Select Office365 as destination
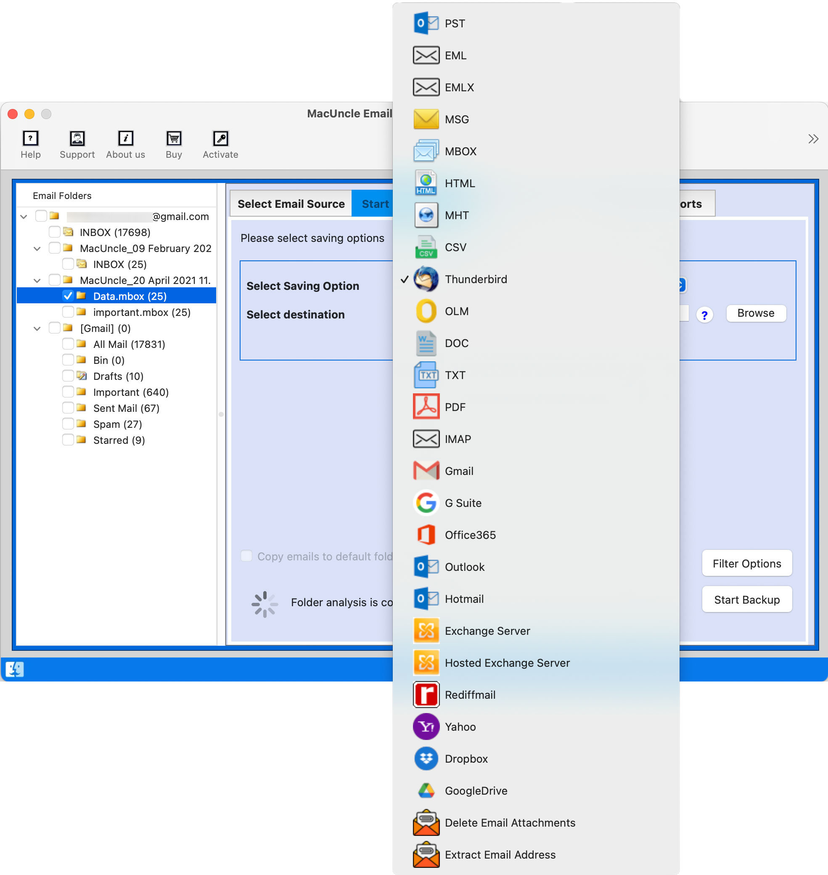 pos(470,535)
